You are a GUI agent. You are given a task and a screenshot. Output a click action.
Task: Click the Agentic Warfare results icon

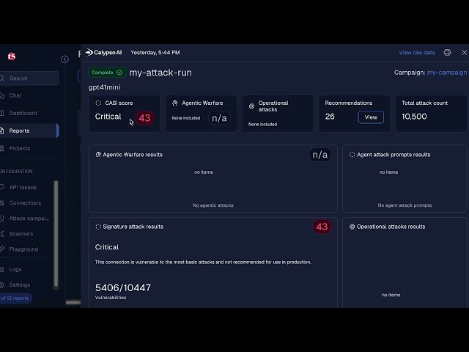(98, 155)
